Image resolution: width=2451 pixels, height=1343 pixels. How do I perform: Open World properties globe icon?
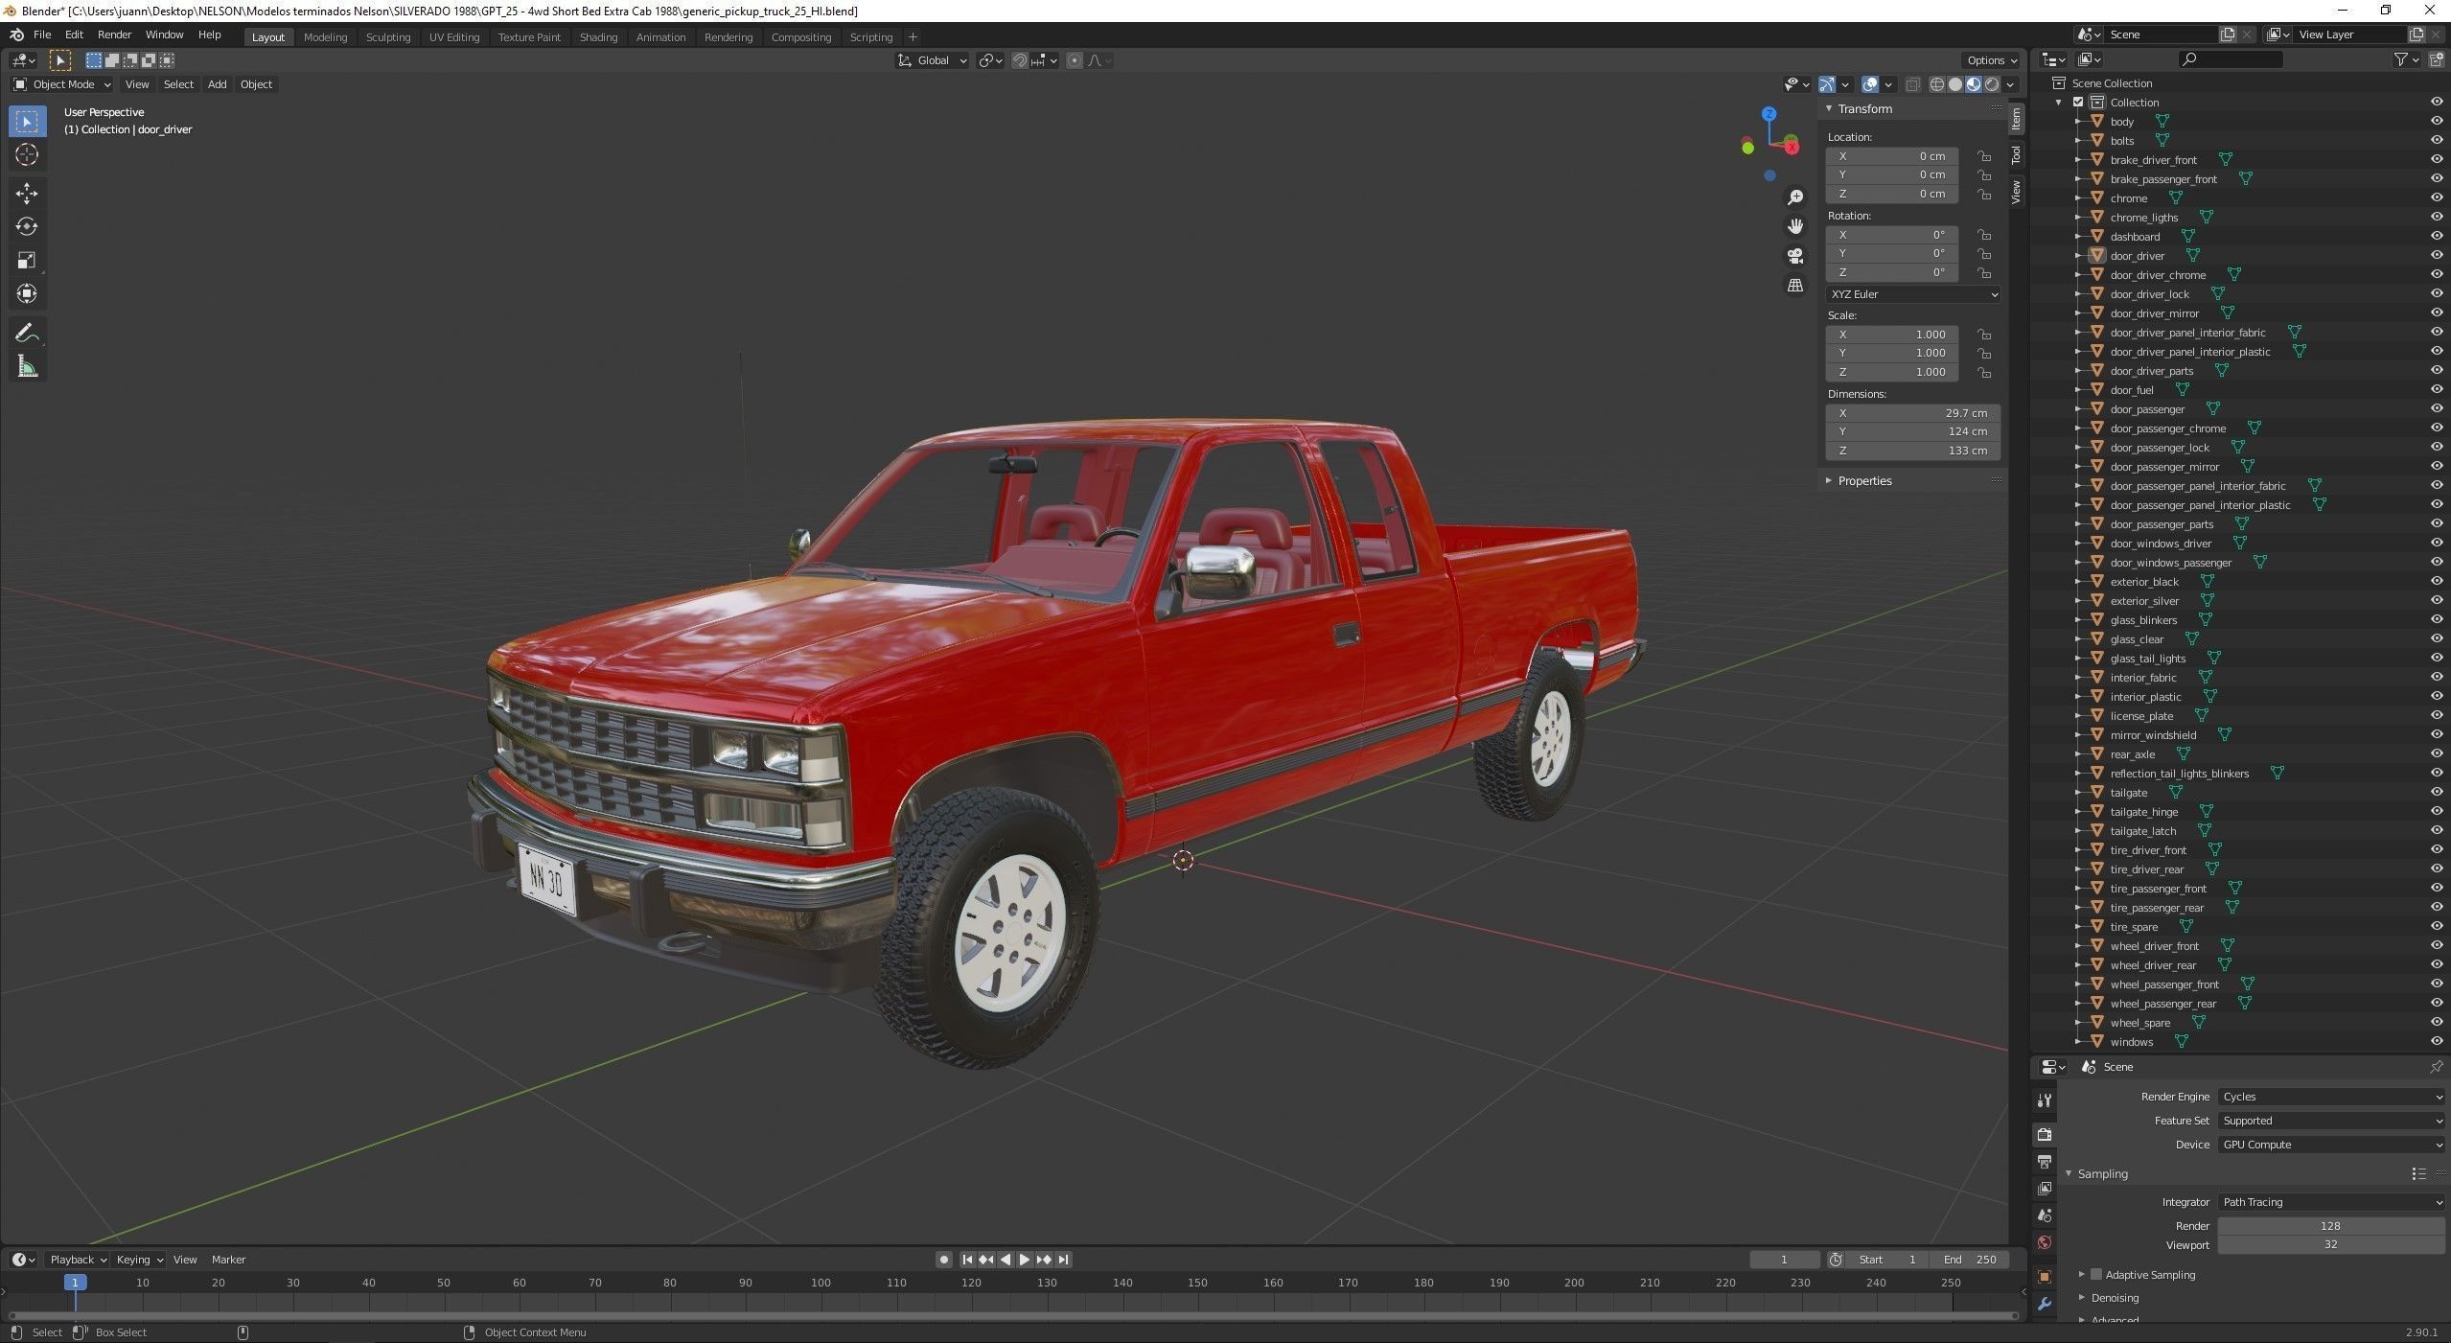[2045, 1242]
